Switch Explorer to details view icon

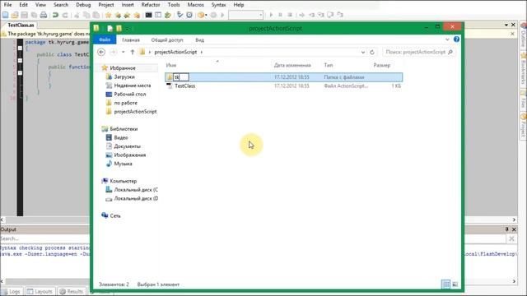pos(445,284)
